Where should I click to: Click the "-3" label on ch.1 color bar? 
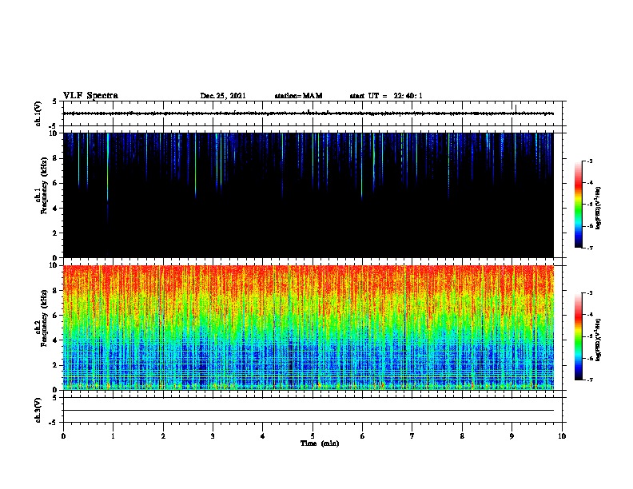(x=590, y=161)
